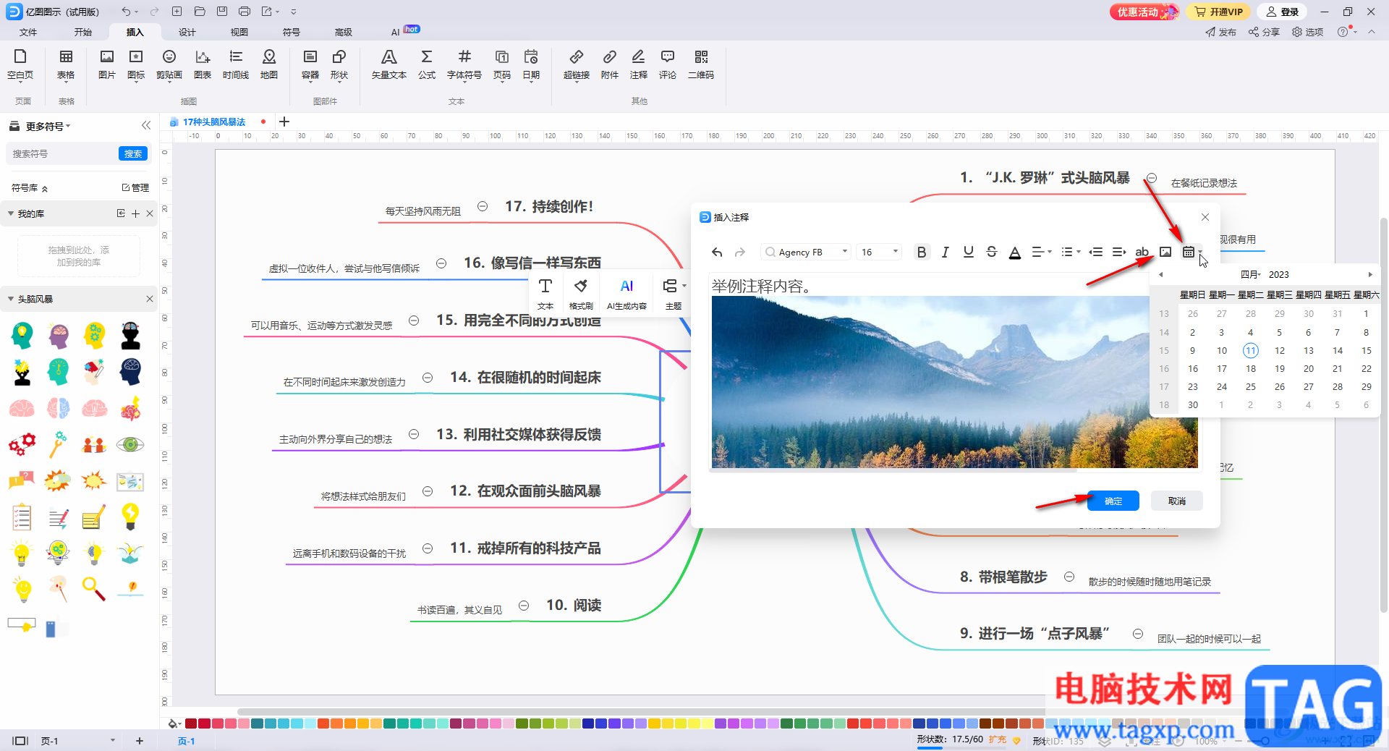Toggle Underline in the note editor
Image resolution: width=1389 pixels, height=751 pixels.
(x=968, y=252)
